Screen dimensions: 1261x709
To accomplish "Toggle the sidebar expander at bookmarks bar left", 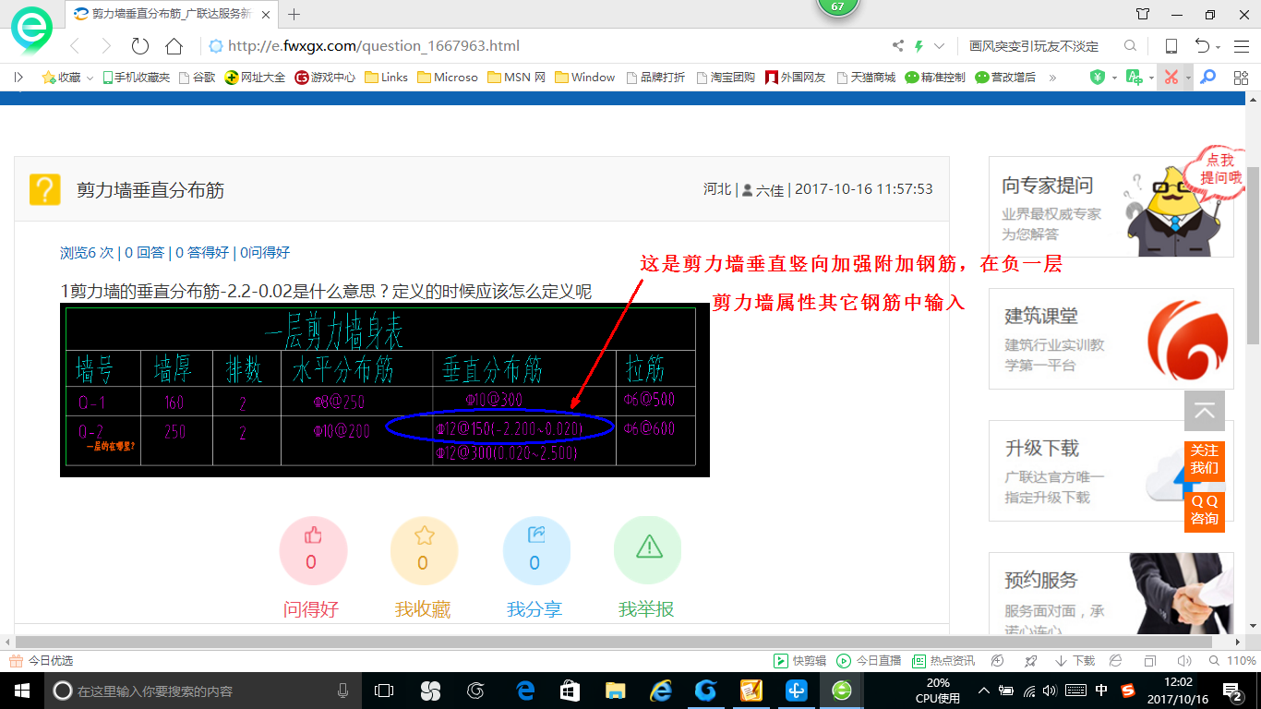I will click(18, 78).
